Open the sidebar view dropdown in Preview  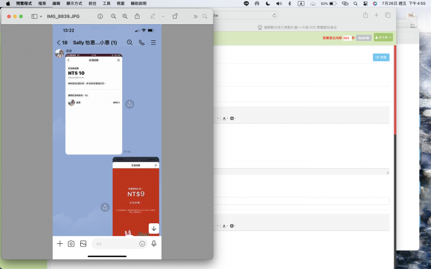tap(37, 16)
